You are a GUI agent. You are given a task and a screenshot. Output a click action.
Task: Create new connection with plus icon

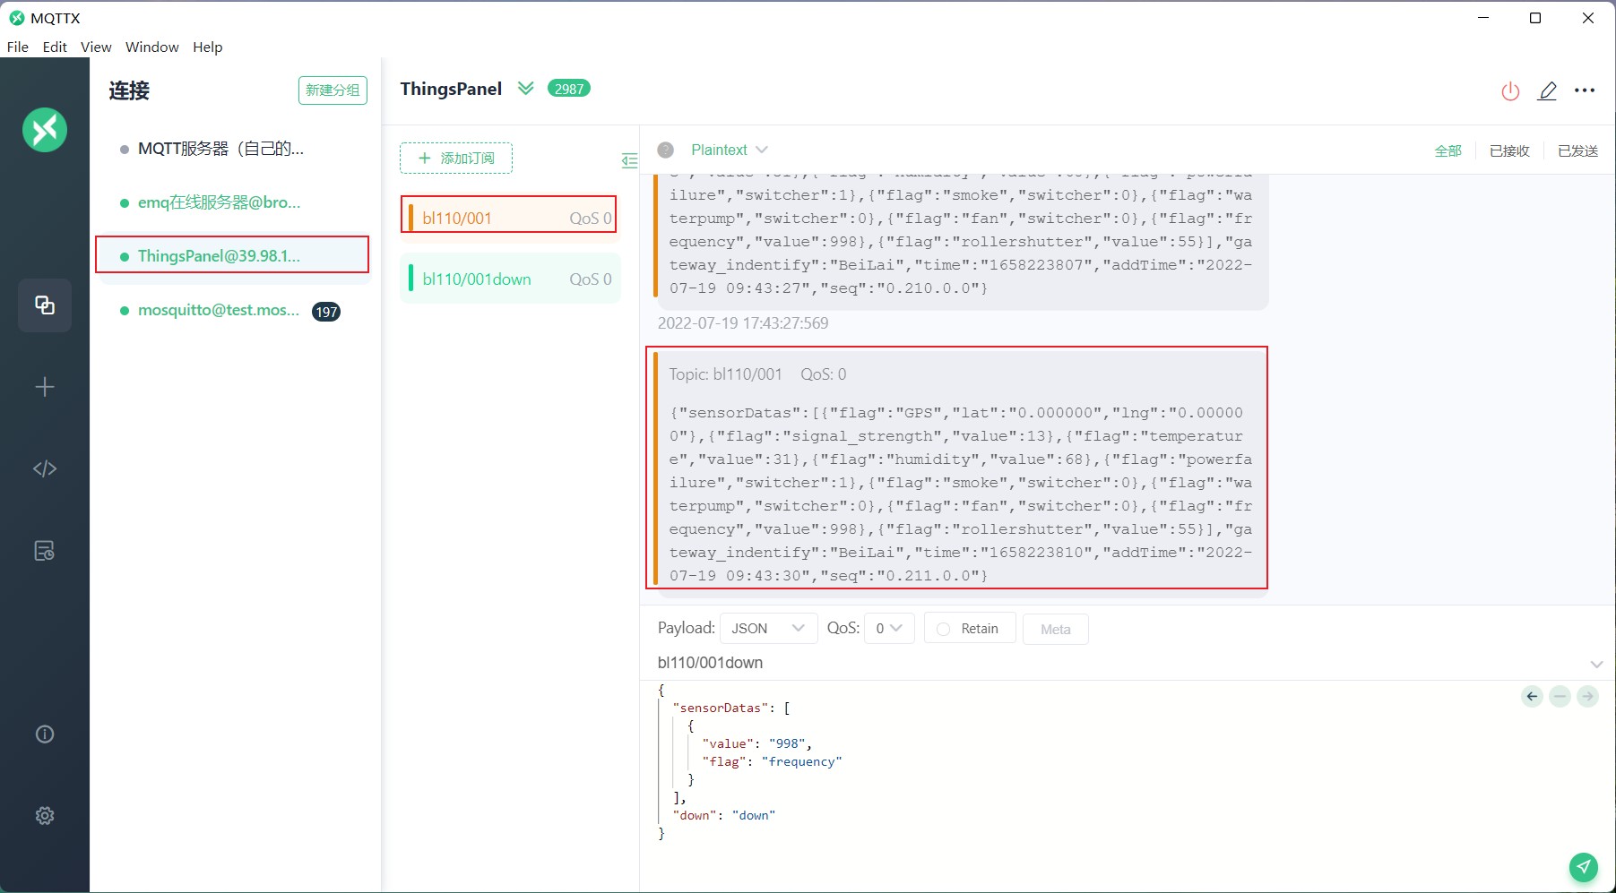click(x=45, y=387)
